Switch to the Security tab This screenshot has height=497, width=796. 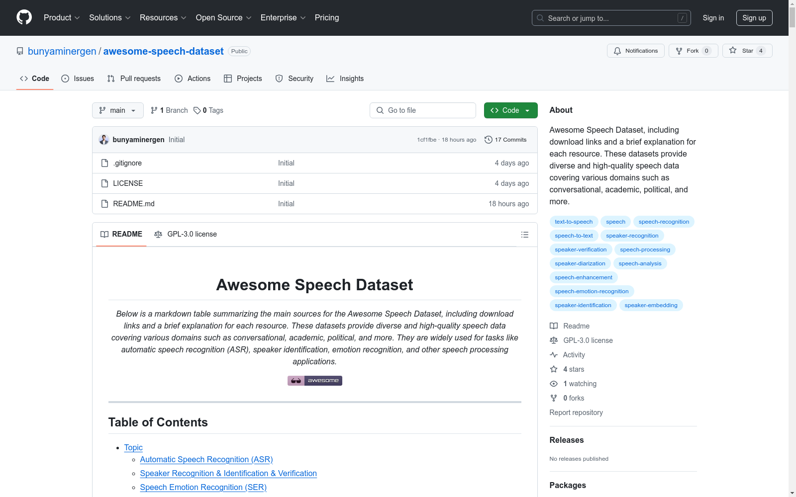pyautogui.click(x=295, y=79)
